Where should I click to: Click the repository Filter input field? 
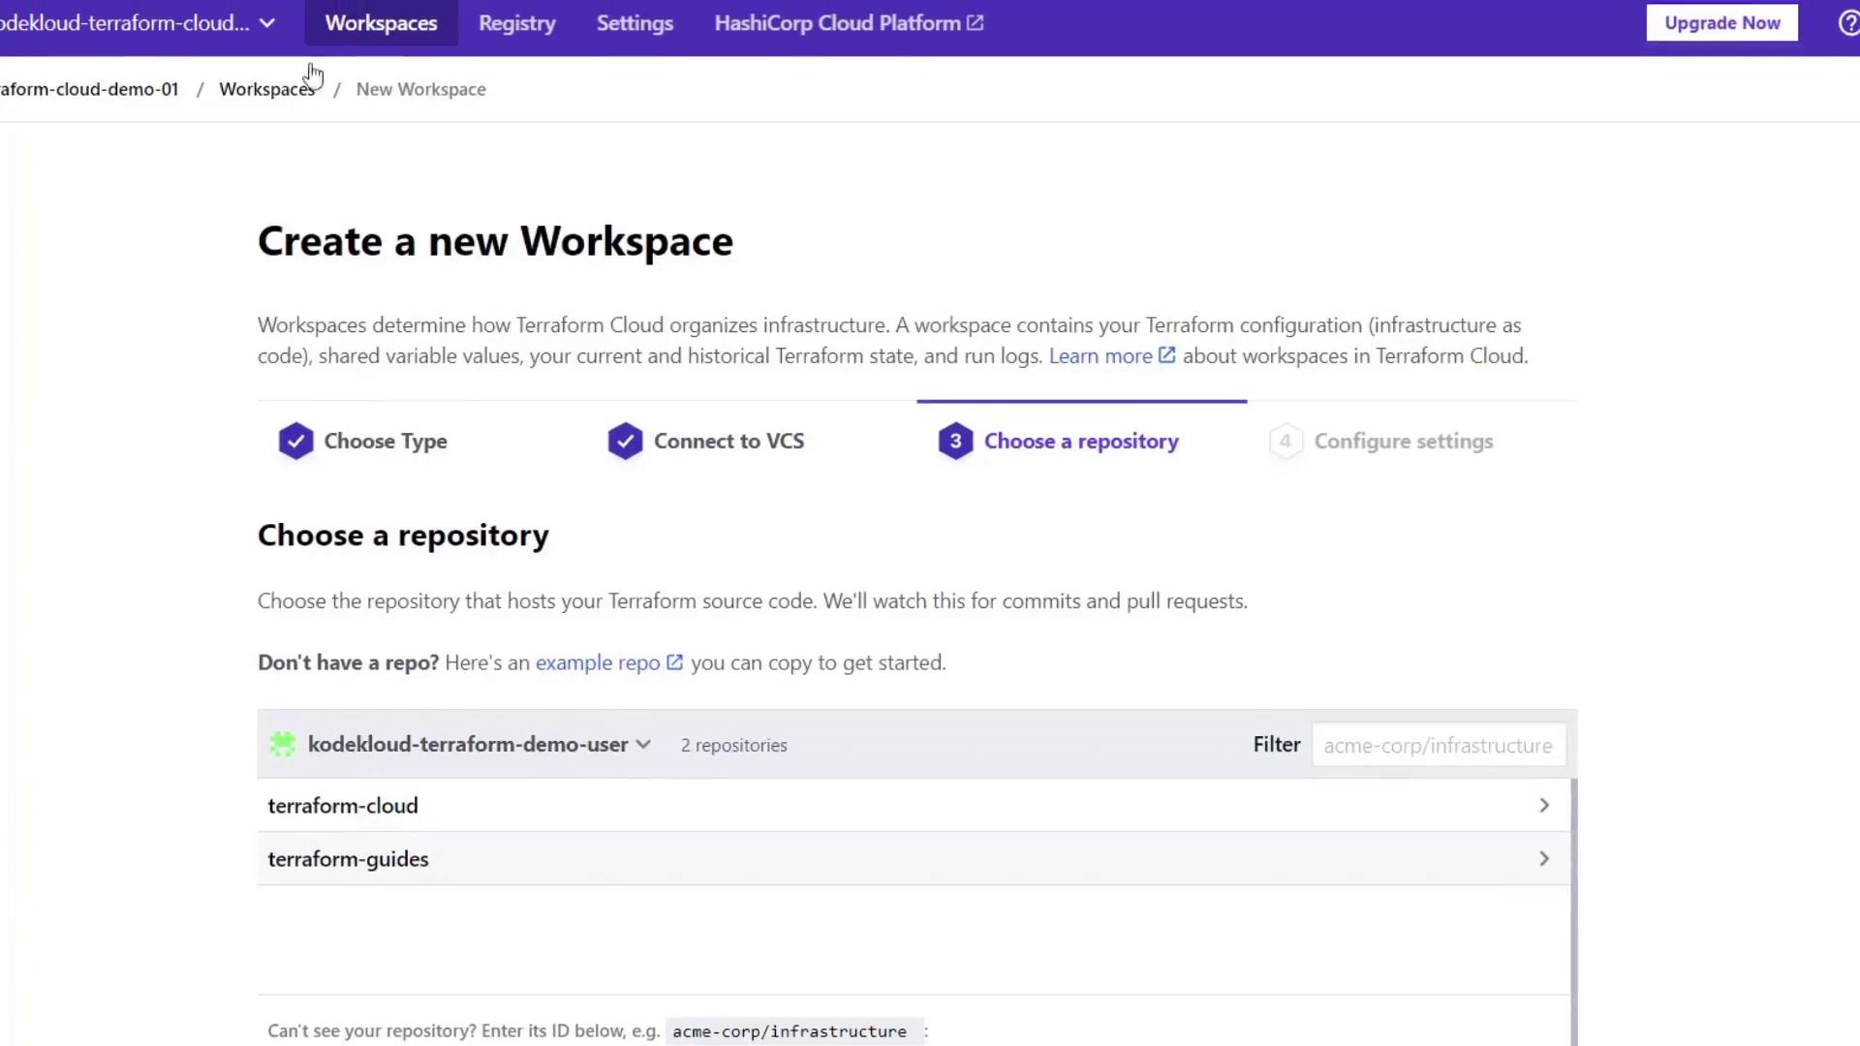coord(1438,746)
